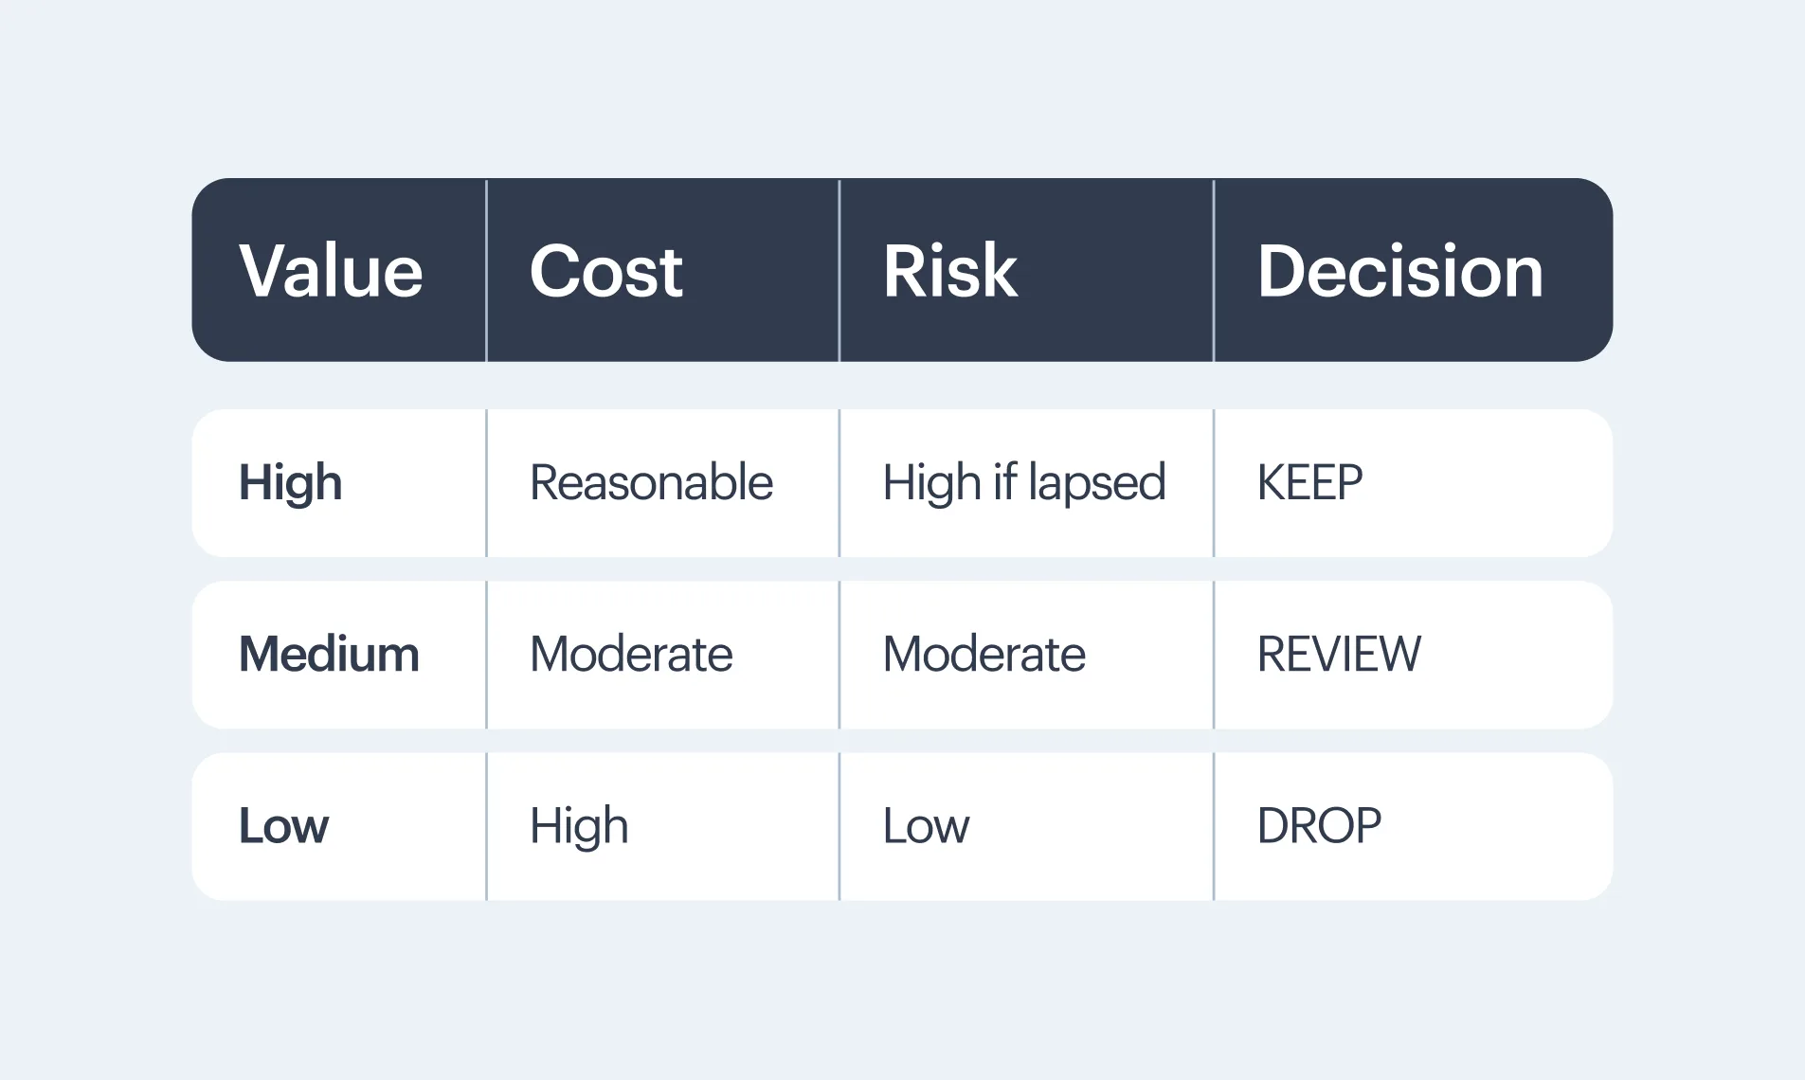
Task: Select the Decision column header
Action: coord(1399,271)
